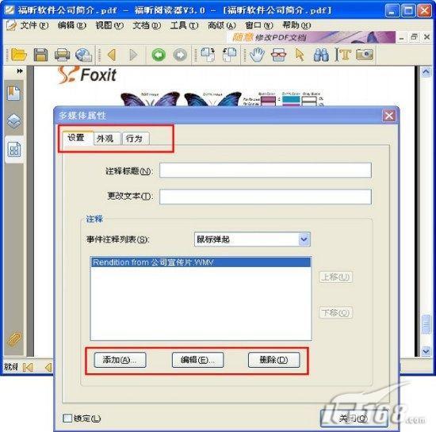This screenshot has width=436, height=432.
Task: Restore the inner document window
Action: (x=414, y=36)
